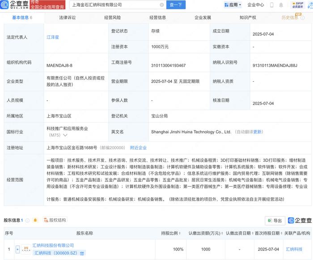Switch to 基本信息 tab
This screenshot has width=313, height=260.
22,17
